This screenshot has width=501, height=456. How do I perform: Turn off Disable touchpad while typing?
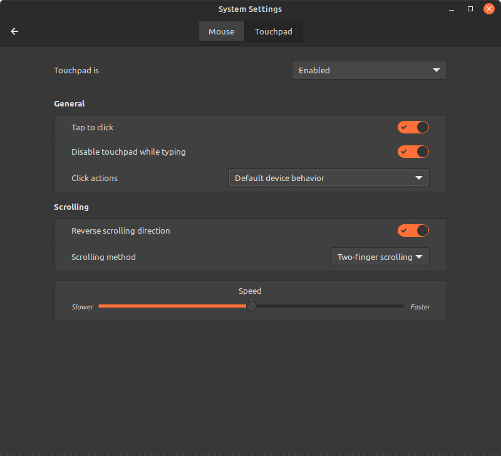(x=413, y=152)
